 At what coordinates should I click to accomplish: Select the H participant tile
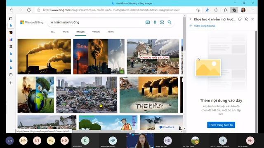[223, 141]
